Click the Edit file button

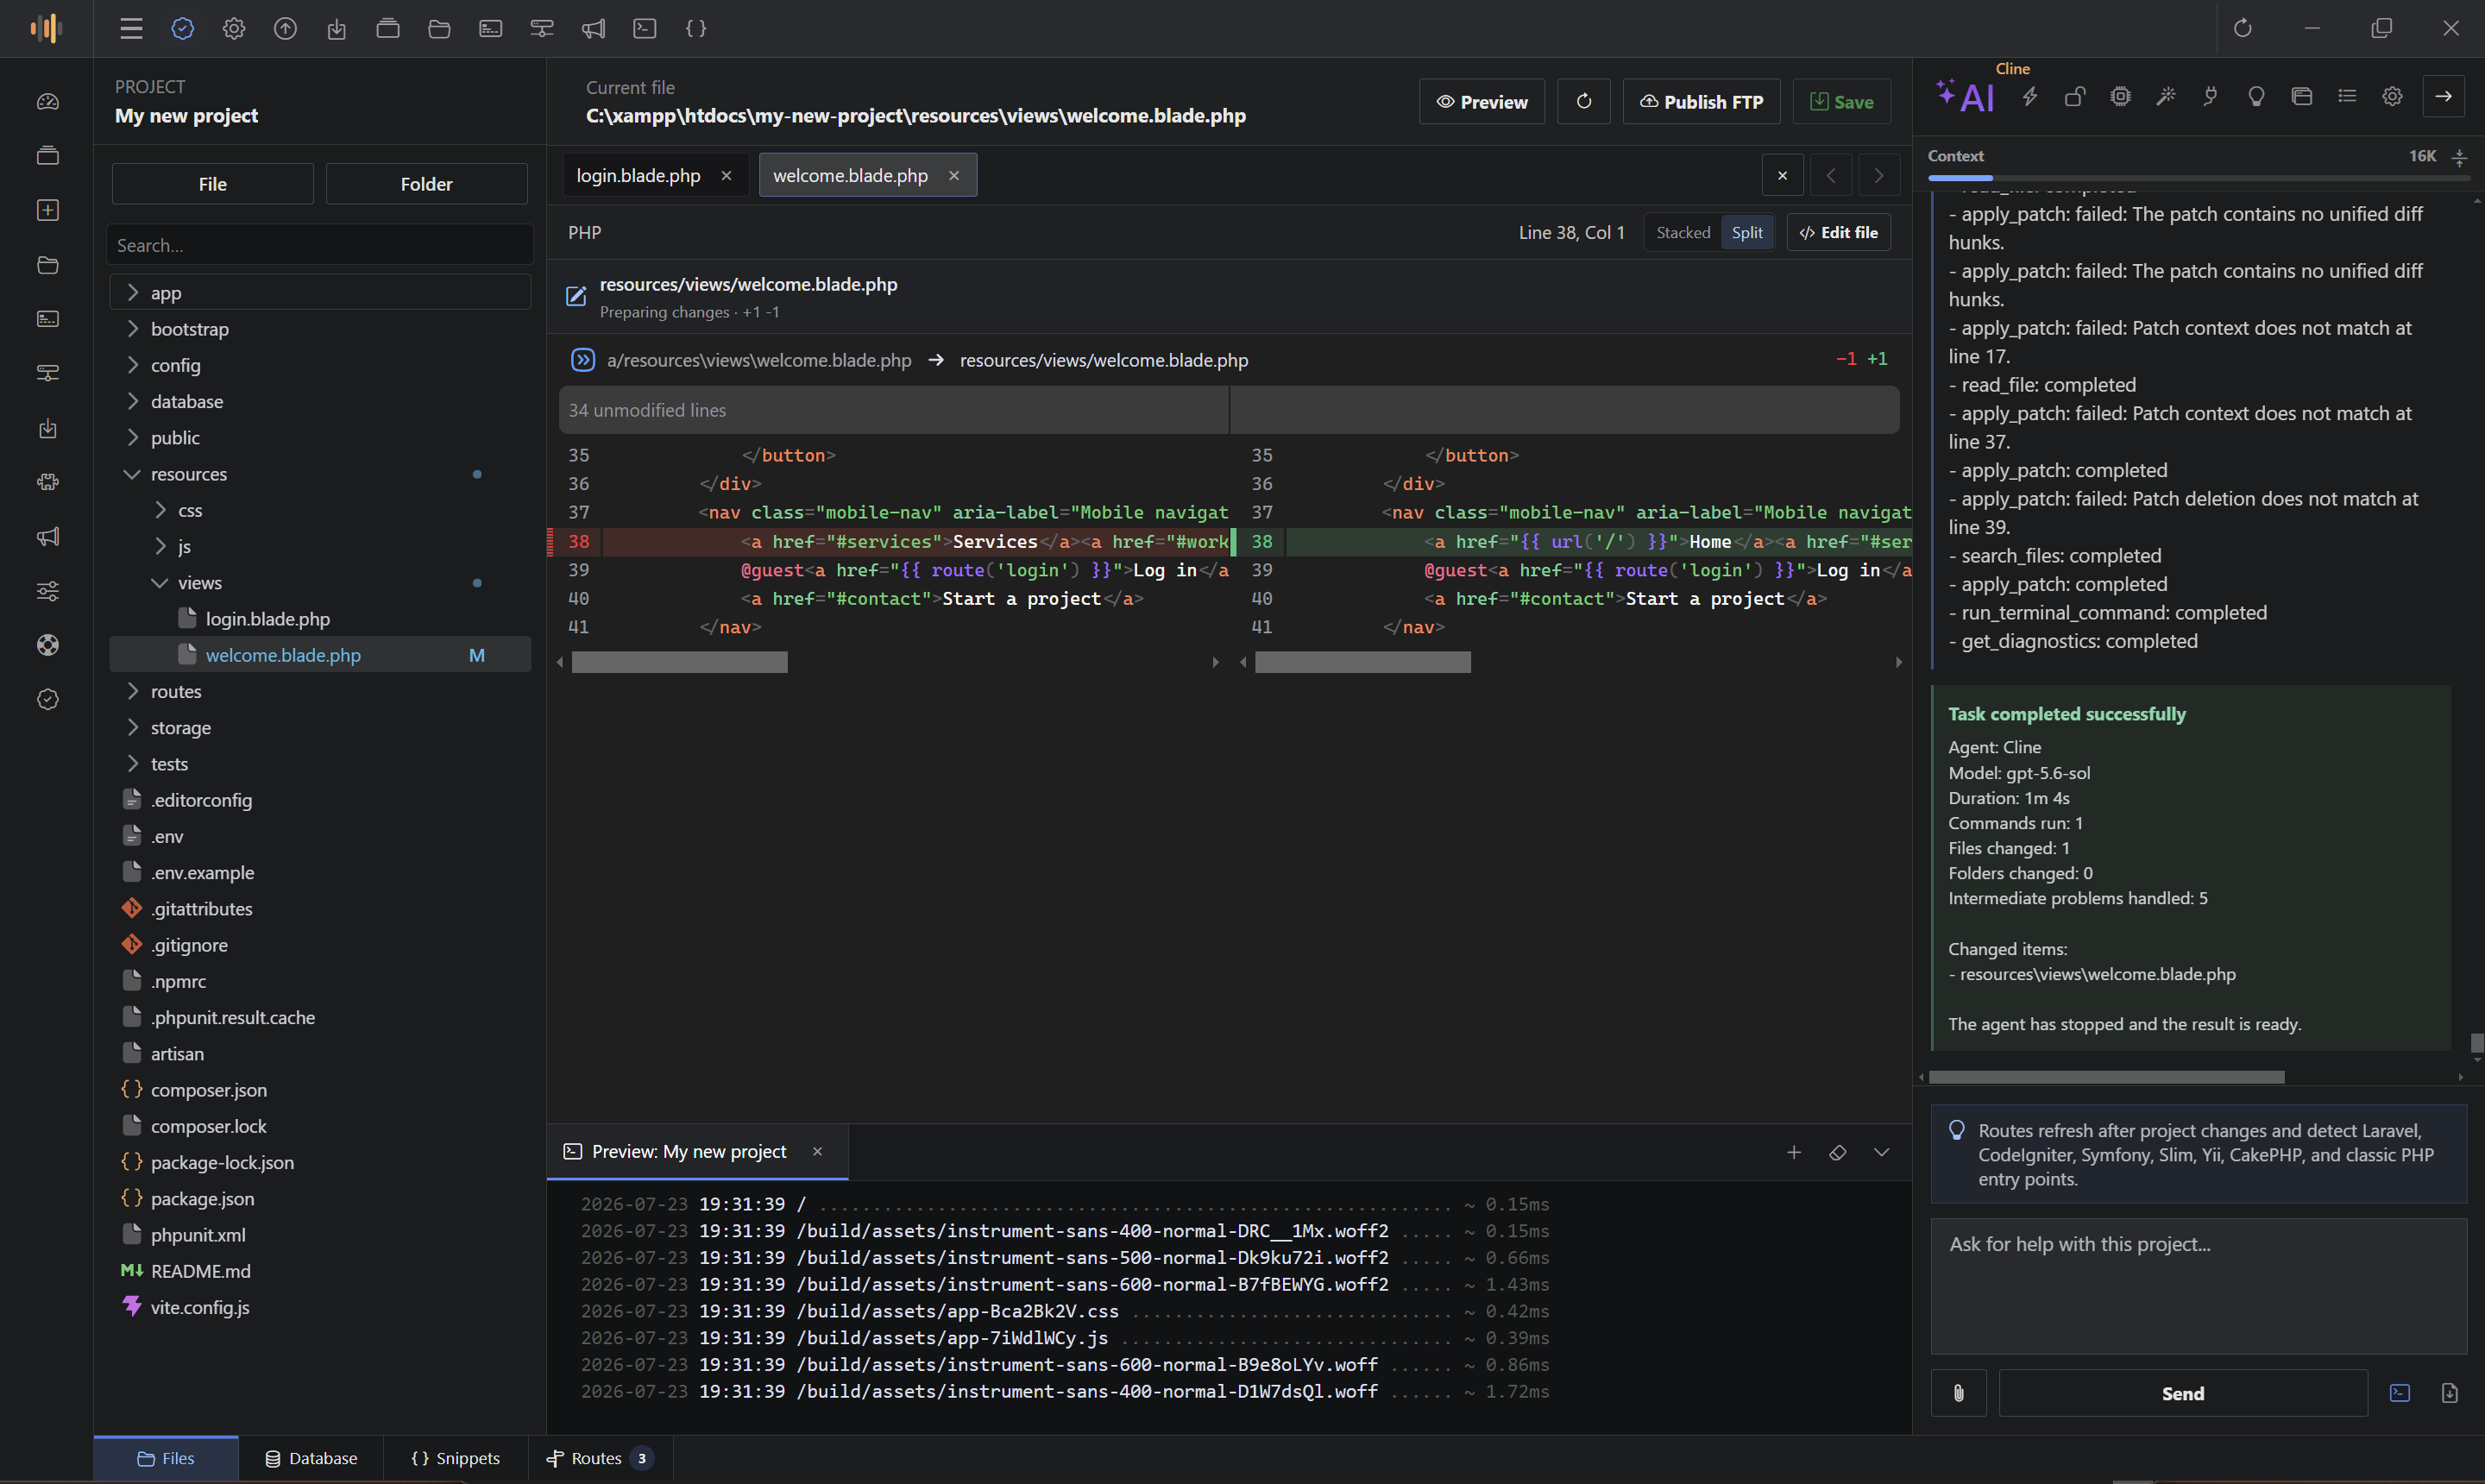tap(1838, 232)
